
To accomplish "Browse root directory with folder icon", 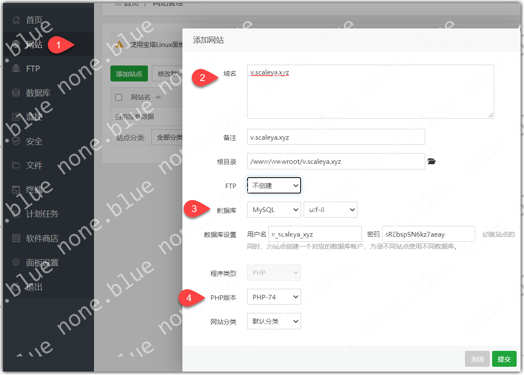I will 432,162.
